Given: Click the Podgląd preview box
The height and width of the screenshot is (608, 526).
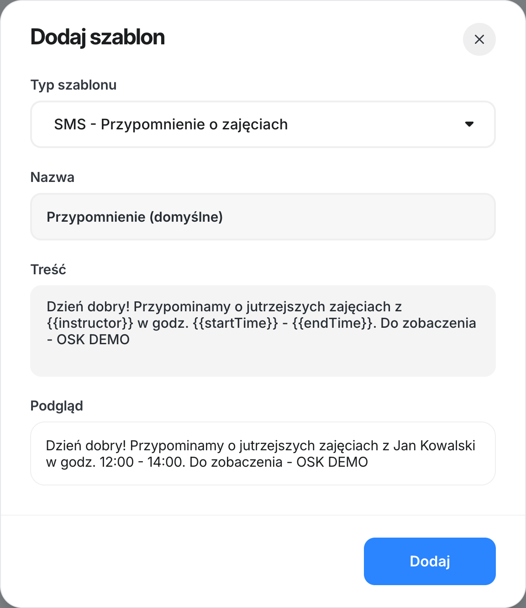Looking at the screenshot, I should (263, 453).
